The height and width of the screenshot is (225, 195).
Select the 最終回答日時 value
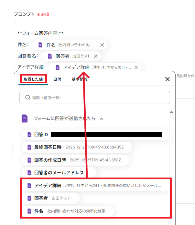(77, 147)
